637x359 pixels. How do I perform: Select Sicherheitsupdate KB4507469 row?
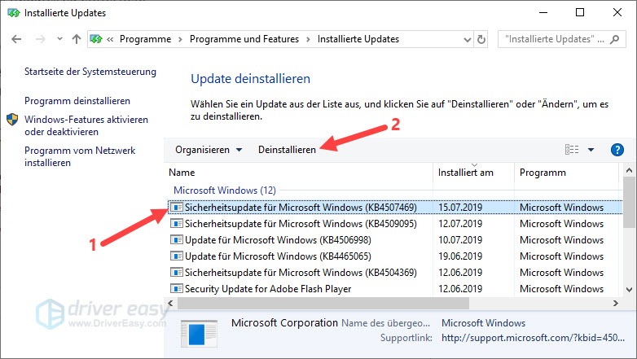click(394, 208)
